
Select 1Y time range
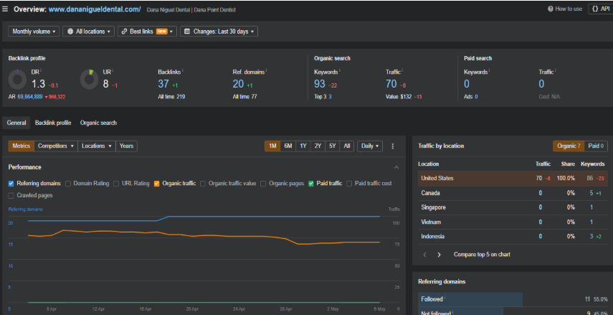[303, 146]
